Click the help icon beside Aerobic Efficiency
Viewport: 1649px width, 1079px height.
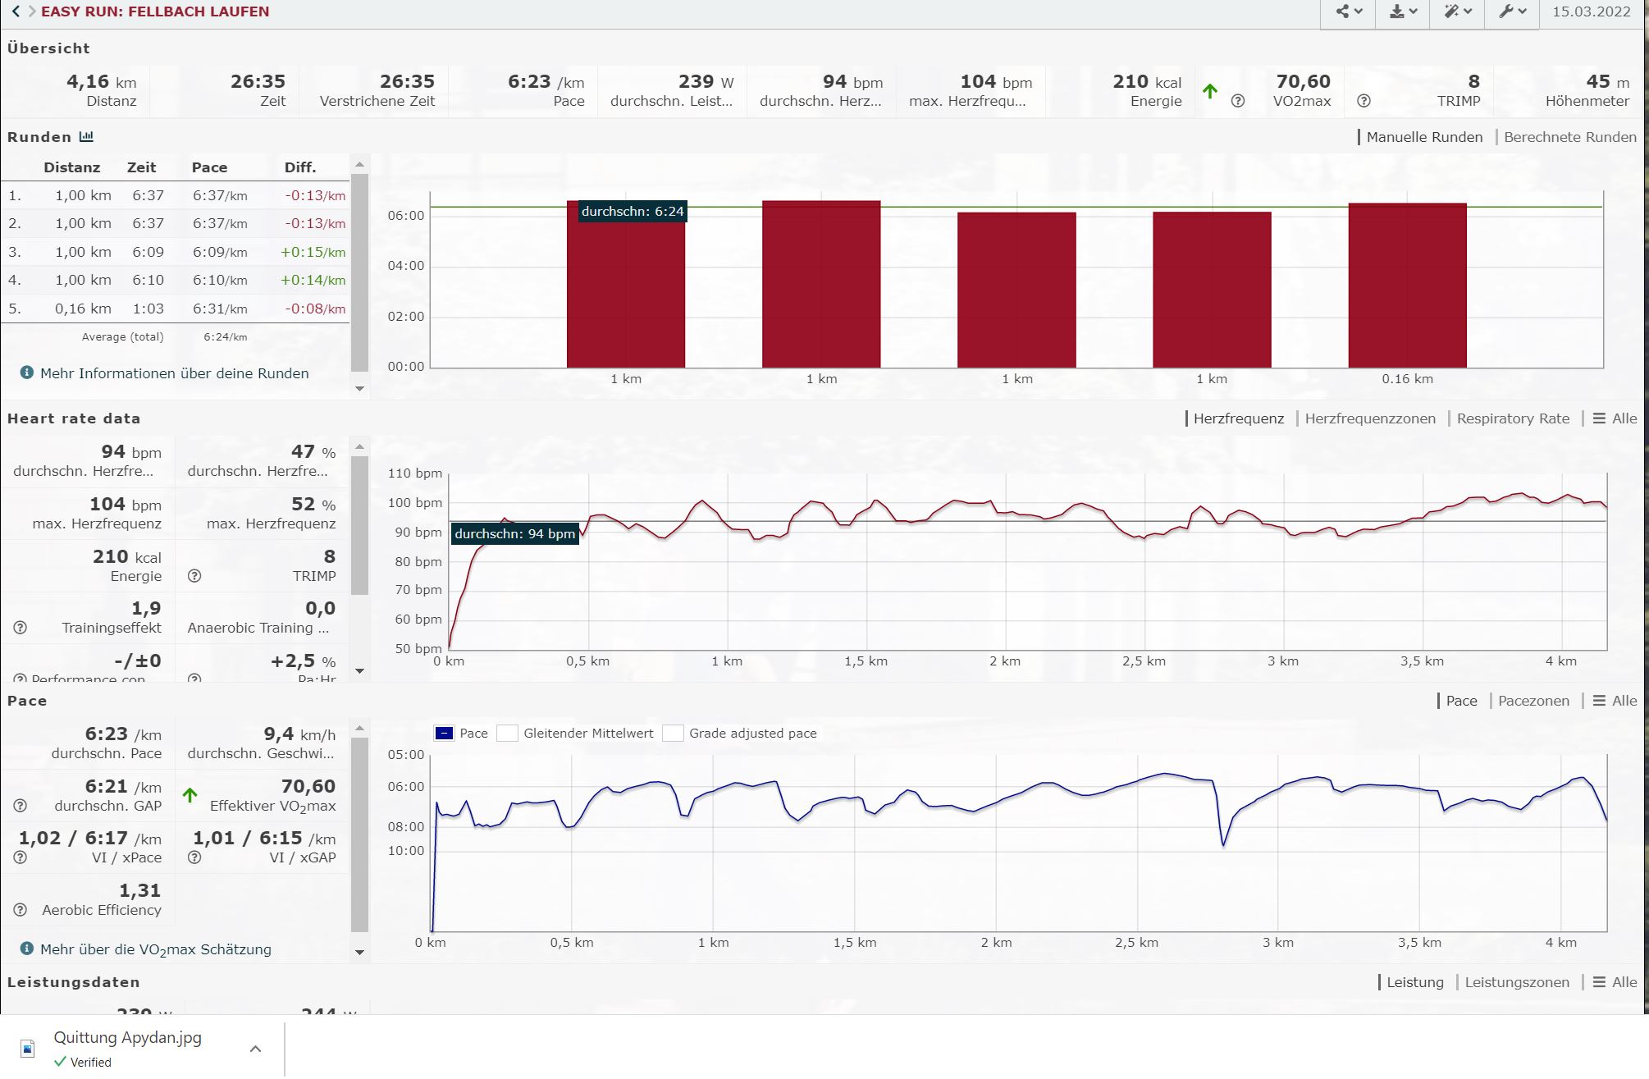(x=21, y=910)
